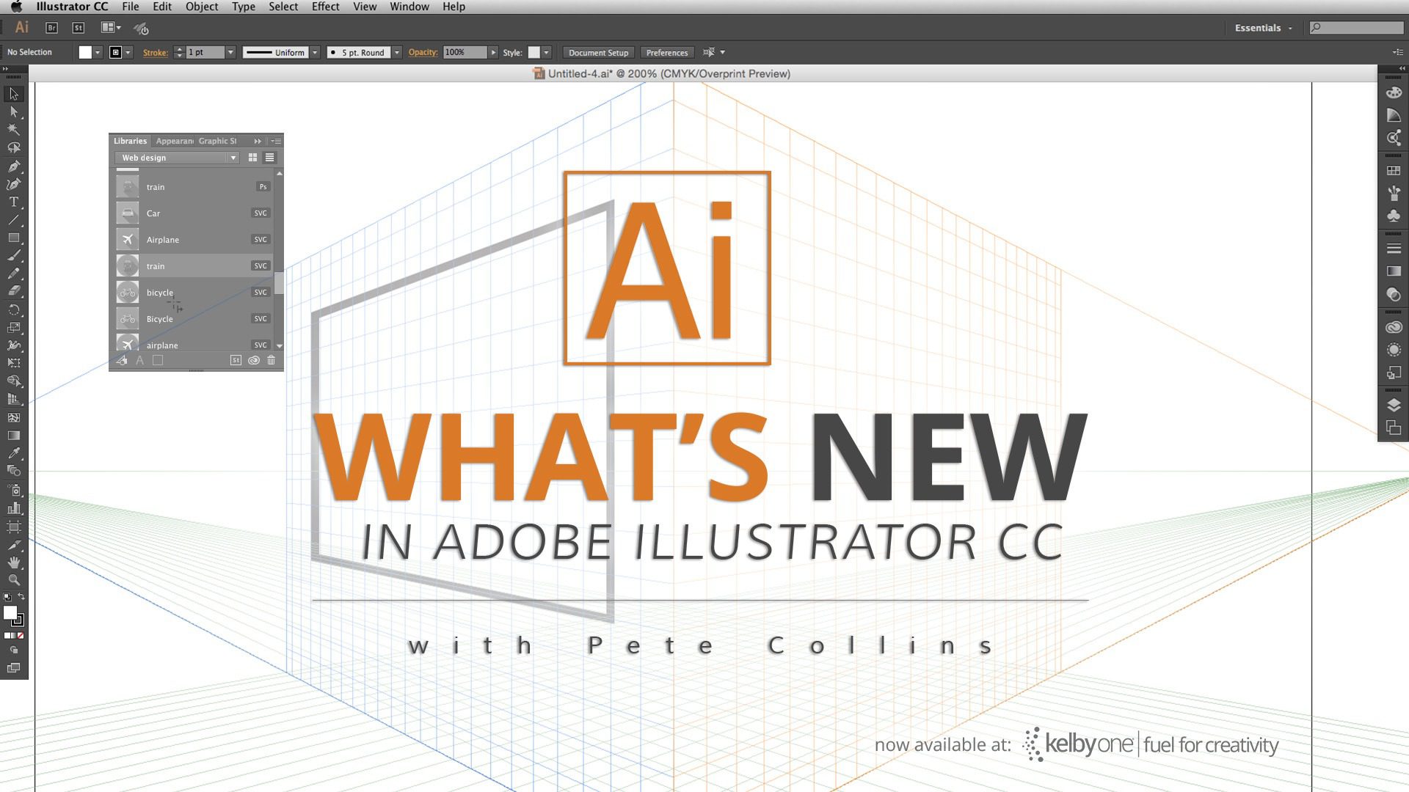The image size is (1409, 792).
Task: Click the search field in application bar
Action: coord(1357,28)
